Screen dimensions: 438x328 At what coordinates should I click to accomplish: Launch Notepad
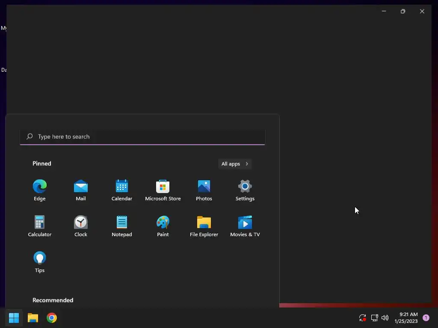[x=122, y=226]
